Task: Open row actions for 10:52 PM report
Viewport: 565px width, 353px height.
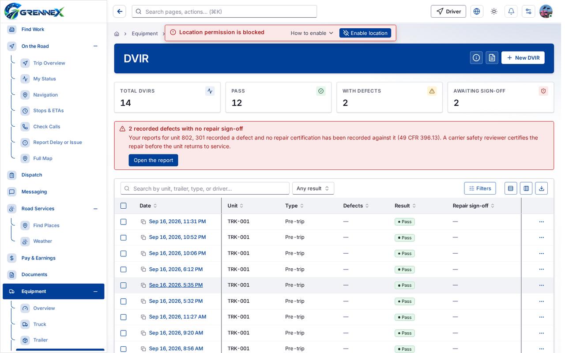Action: [542, 237]
